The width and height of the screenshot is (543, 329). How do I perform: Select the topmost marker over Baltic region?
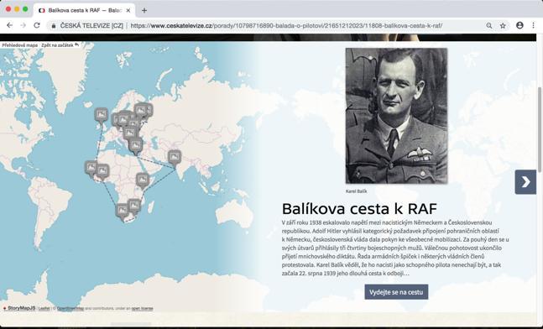[x=141, y=111]
